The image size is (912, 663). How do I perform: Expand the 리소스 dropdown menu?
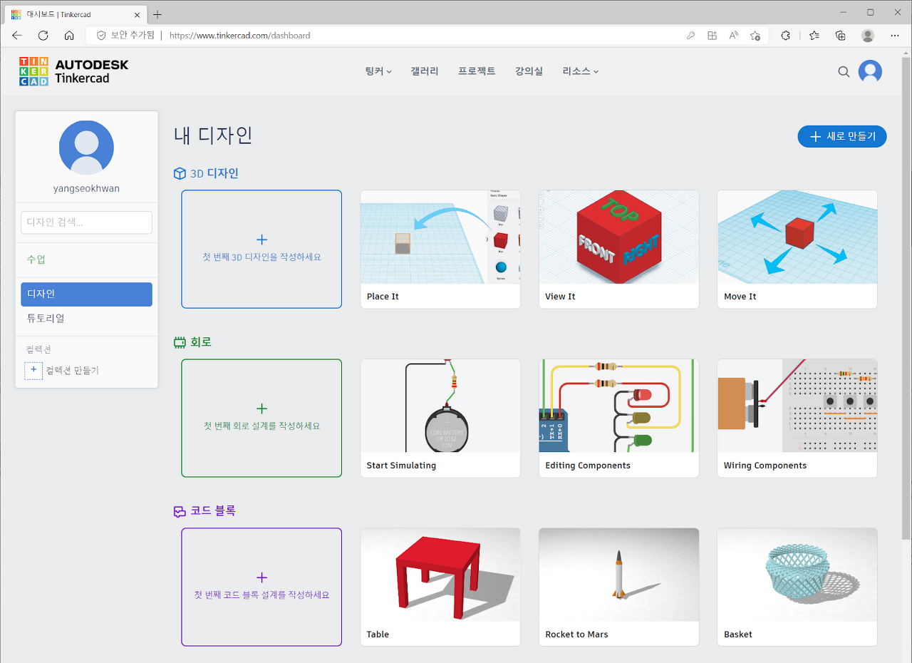pos(580,71)
